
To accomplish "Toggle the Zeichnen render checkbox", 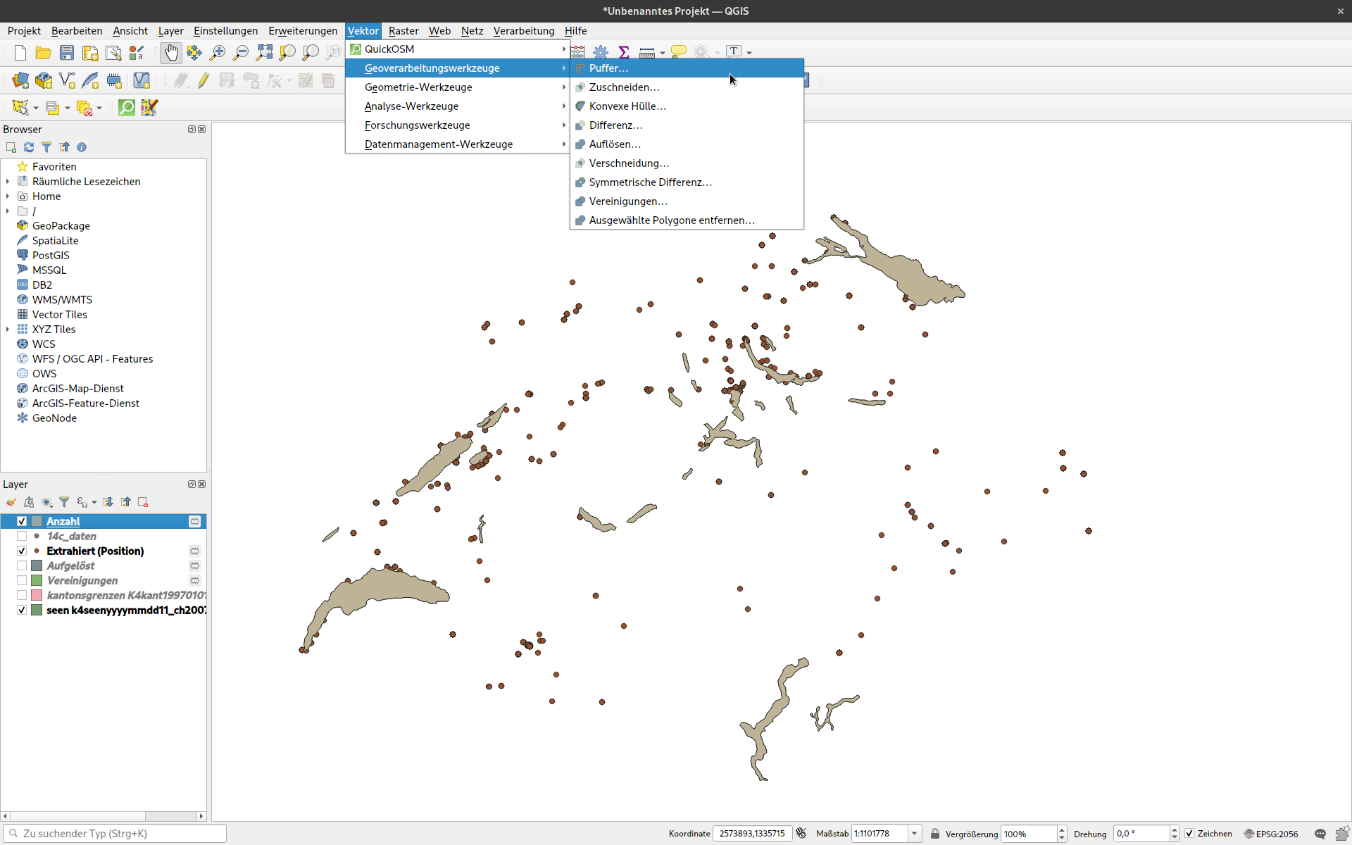I will pos(1189,834).
